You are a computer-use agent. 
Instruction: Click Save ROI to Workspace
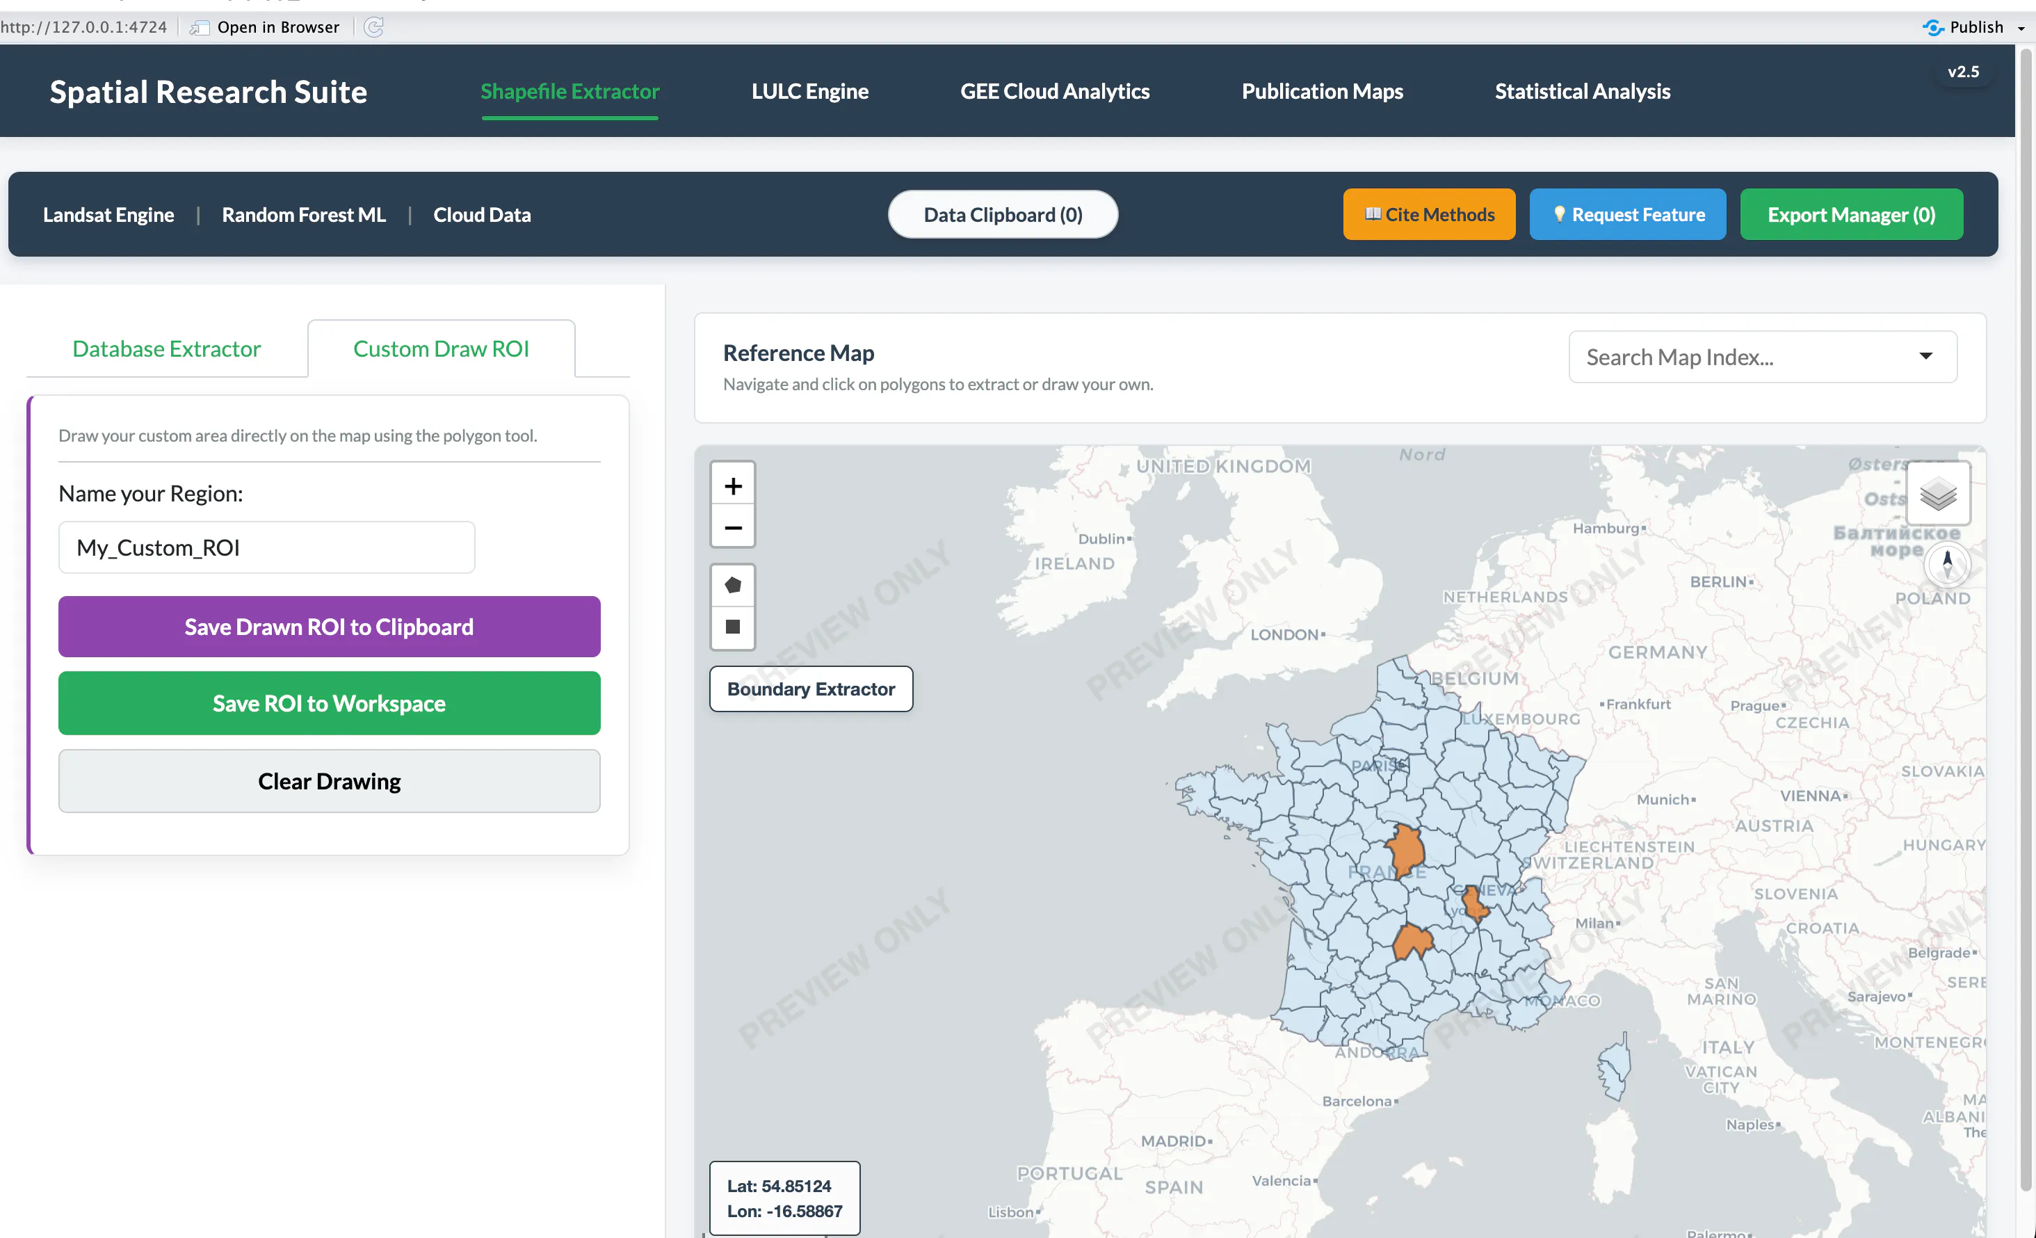pyautogui.click(x=329, y=703)
